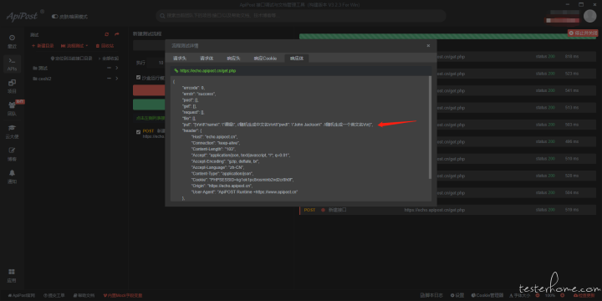The image size is (602, 301).
Task: Switch to the 请求头 tab in dialog
Action: tap(180, 59)
